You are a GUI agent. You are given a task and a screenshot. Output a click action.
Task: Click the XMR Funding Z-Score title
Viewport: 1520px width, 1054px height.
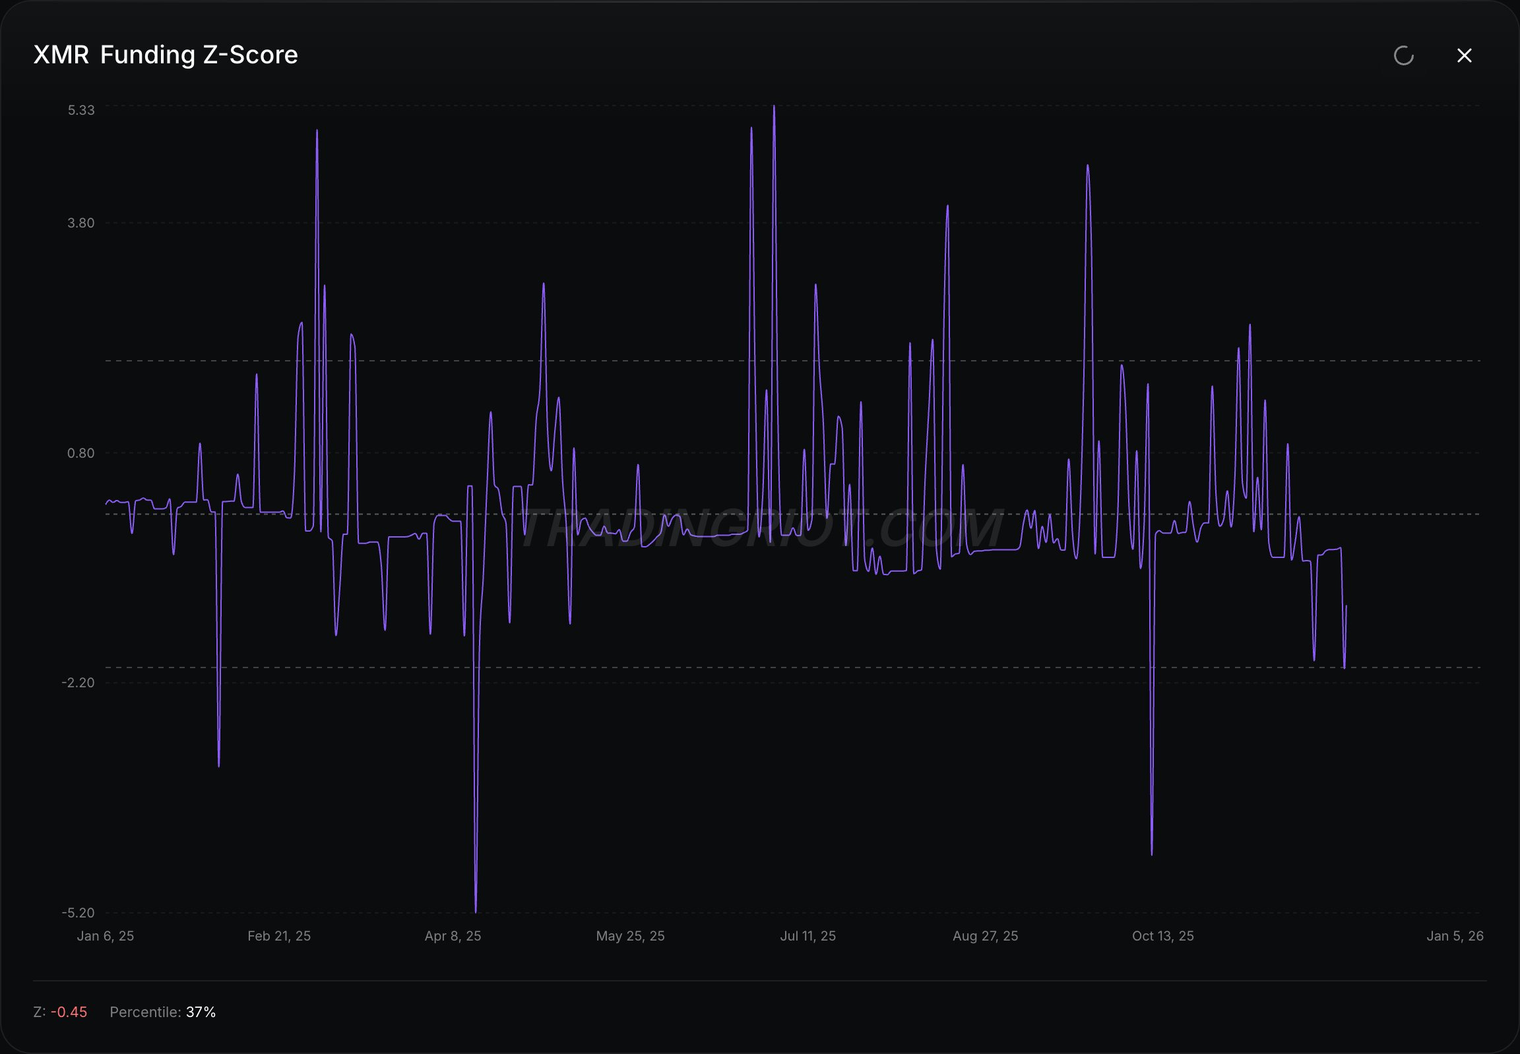pos(165,55)
